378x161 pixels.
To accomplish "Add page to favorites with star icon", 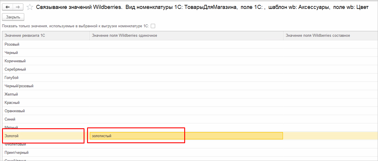I will click(x=29, y=7).
